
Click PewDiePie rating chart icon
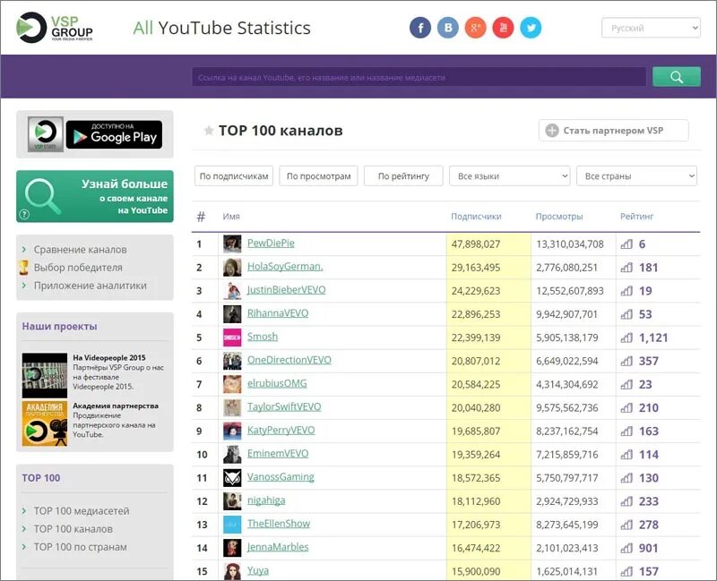(626, 244)
